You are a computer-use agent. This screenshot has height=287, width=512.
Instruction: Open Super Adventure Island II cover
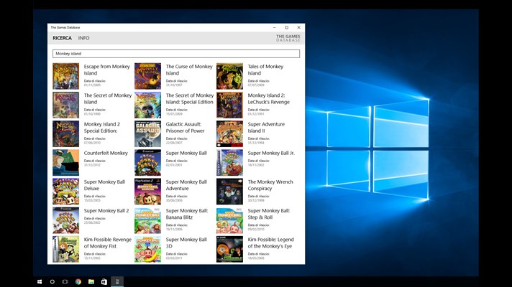pos(229,134)
